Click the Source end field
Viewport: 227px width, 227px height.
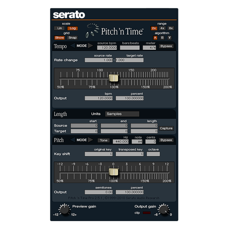114,126
